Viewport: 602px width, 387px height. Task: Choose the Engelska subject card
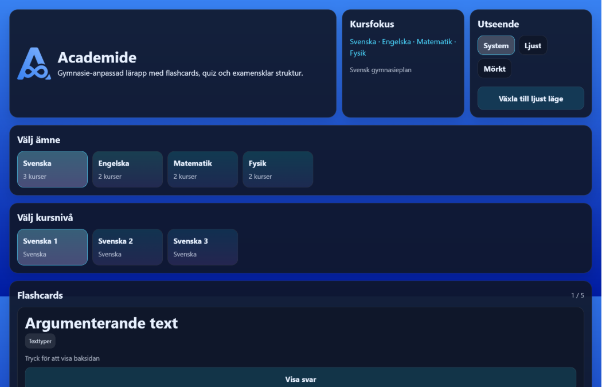(127, 169)
